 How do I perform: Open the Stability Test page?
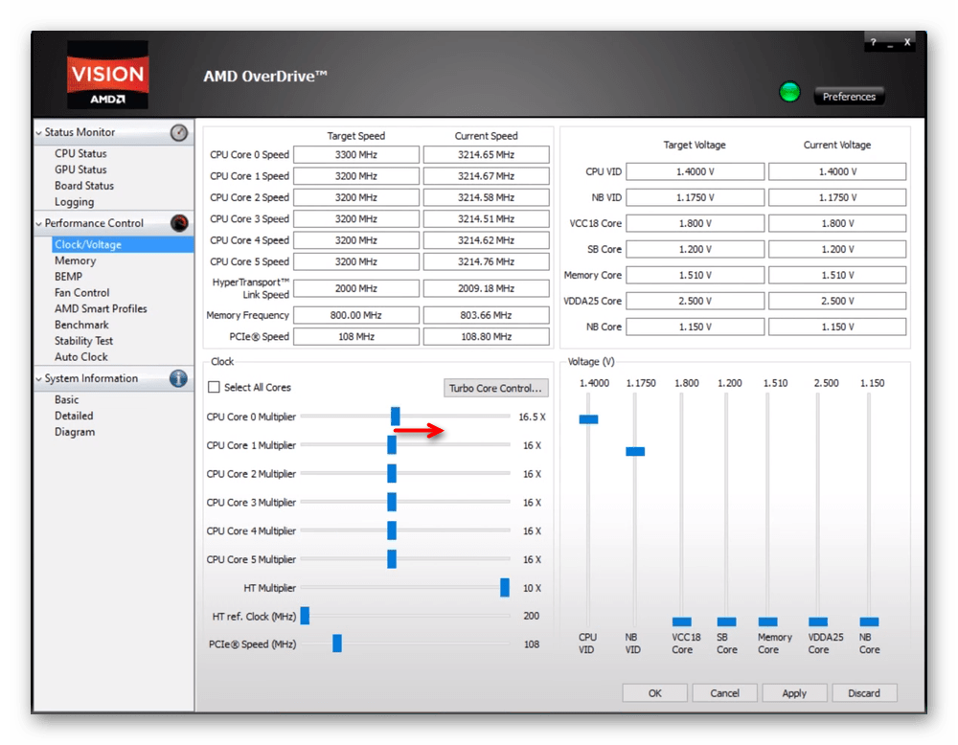[83, 341]
